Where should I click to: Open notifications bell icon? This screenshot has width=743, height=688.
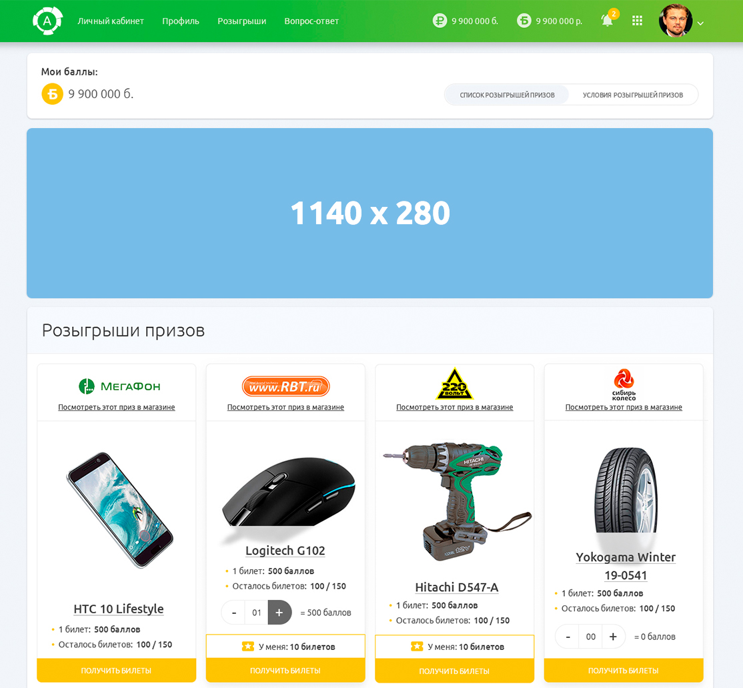click(x=608, y=21)
